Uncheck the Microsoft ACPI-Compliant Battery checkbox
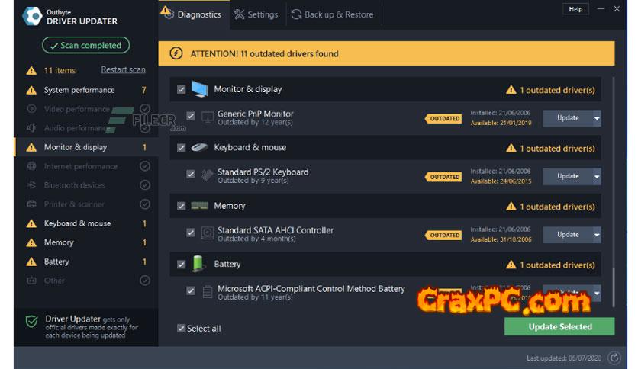 click(x=191, y=290)
